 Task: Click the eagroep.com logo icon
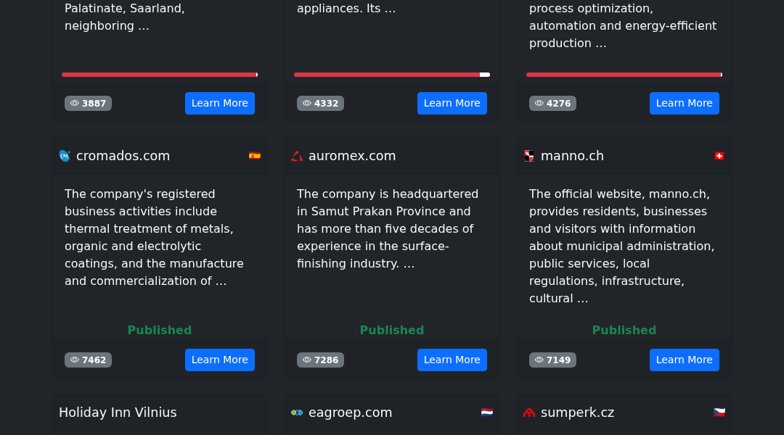[297, 413]
